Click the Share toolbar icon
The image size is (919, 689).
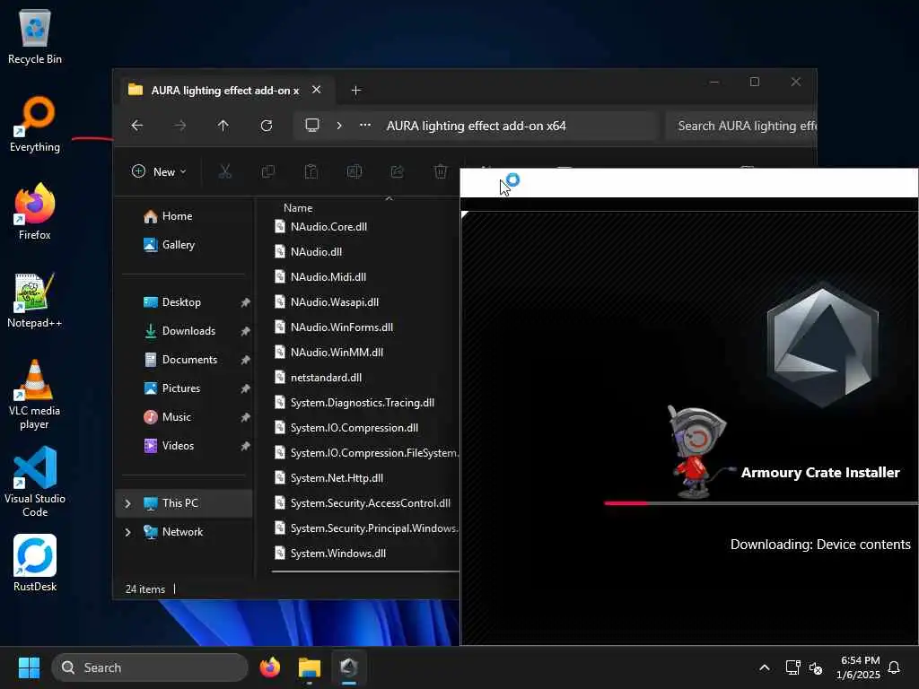(398, 171)
